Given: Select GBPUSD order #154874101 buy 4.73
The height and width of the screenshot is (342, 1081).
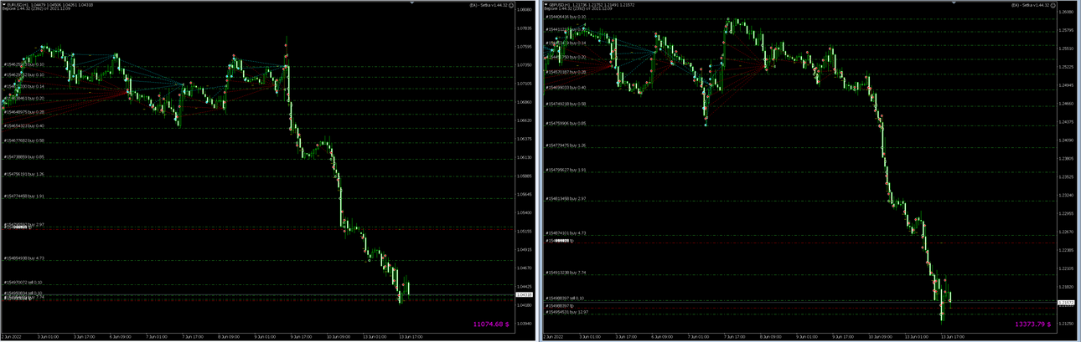Looking at the screenshot, I should click(566, 233).
